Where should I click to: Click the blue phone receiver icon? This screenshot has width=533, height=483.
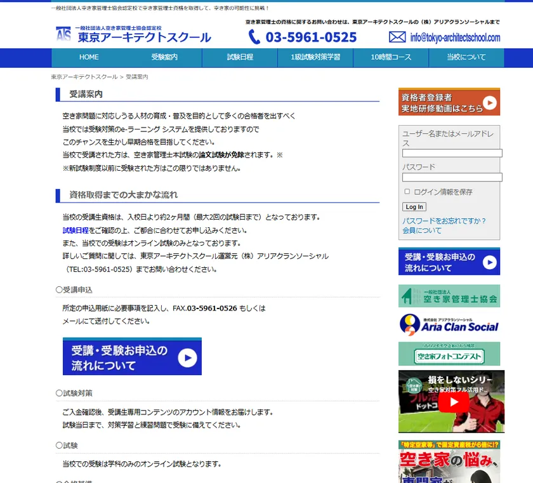tap(254, 37)
